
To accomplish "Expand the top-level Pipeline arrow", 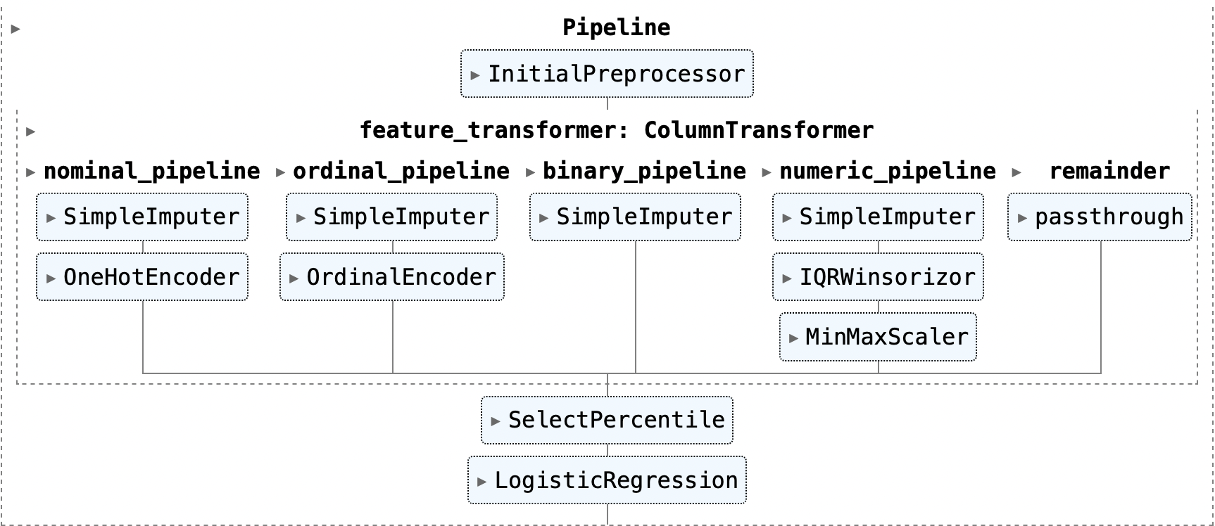I will pos(15,29).
